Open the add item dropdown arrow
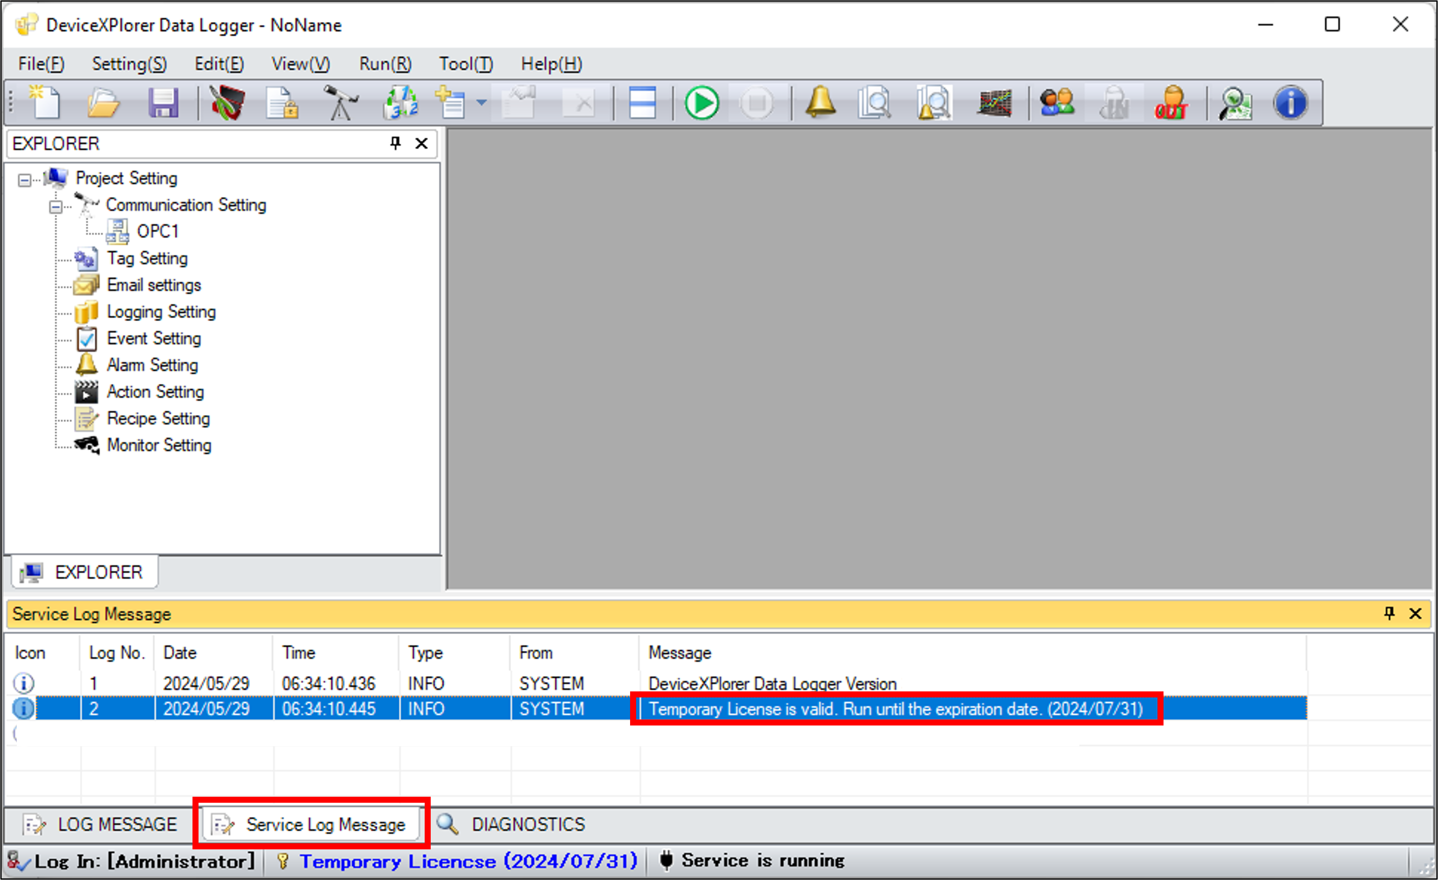The height and width of the screenshot is (880, 1438). [482, 103]
